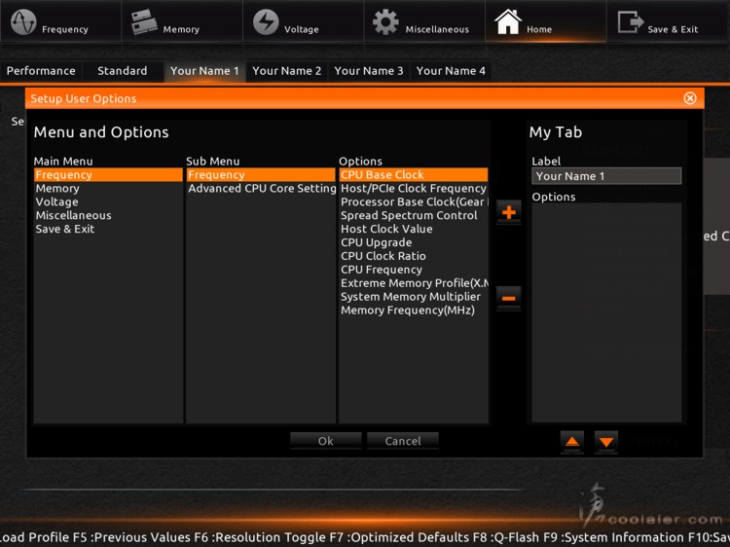Select the CPU Clock Ratio option

[x=414, y=256]
